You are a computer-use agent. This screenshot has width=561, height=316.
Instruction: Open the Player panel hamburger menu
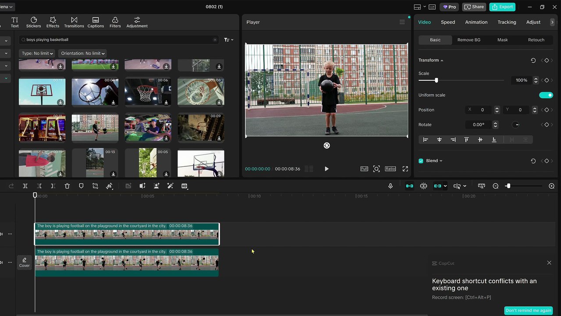coord(402,22)
